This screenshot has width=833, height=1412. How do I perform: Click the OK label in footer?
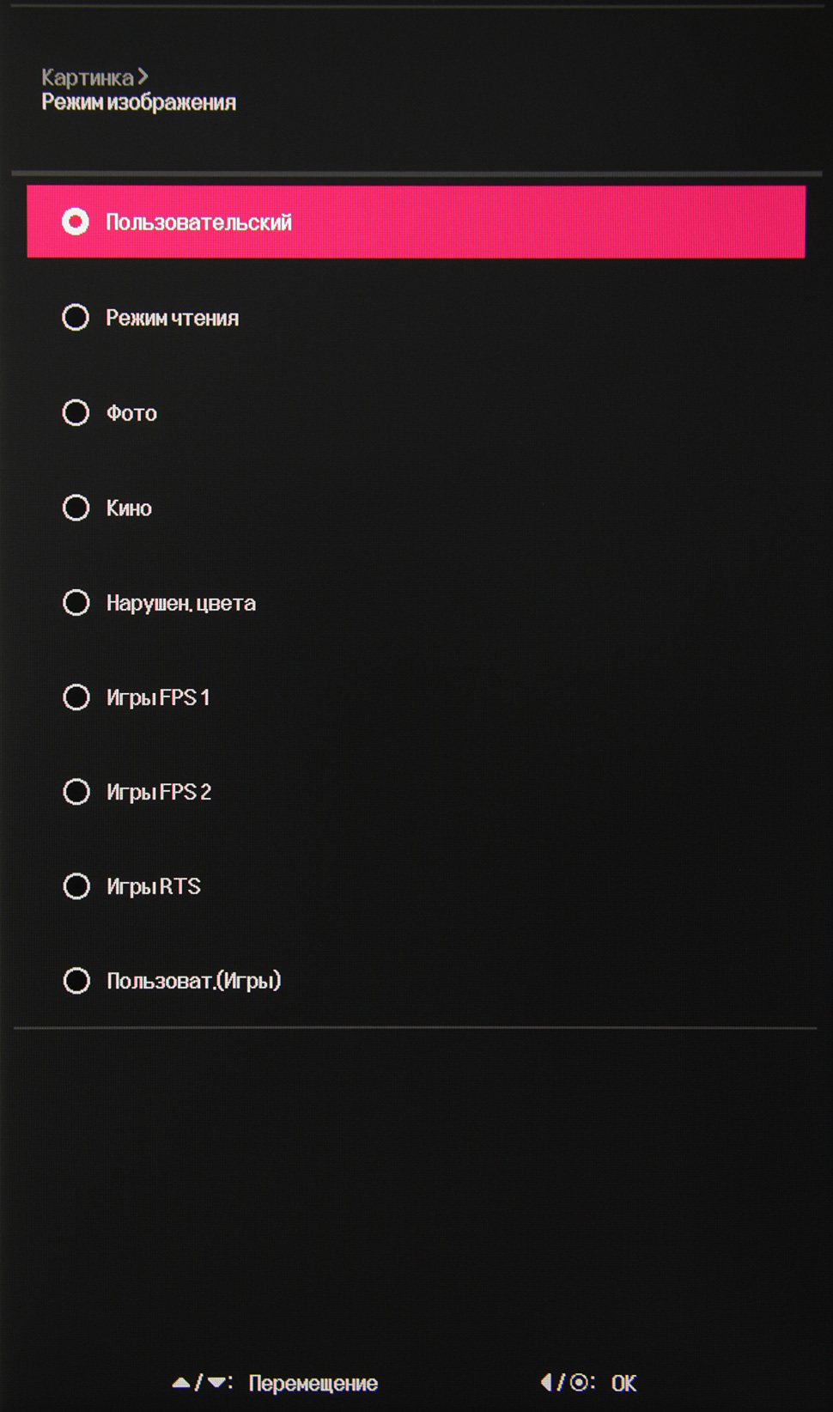pos(623,1383)
